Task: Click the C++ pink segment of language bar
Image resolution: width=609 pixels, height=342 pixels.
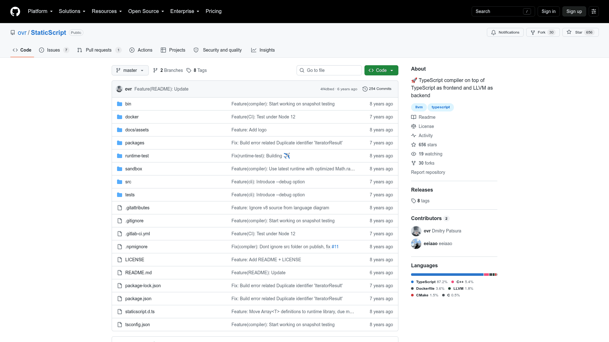Action: pos(486,275)
